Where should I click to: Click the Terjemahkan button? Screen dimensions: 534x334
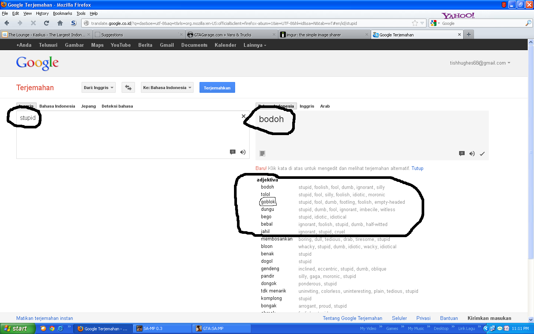click(x=217, y=88)
